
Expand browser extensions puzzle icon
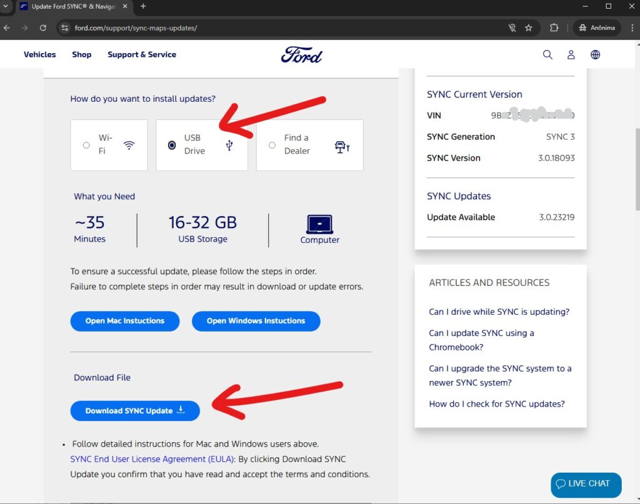[552, 27]
